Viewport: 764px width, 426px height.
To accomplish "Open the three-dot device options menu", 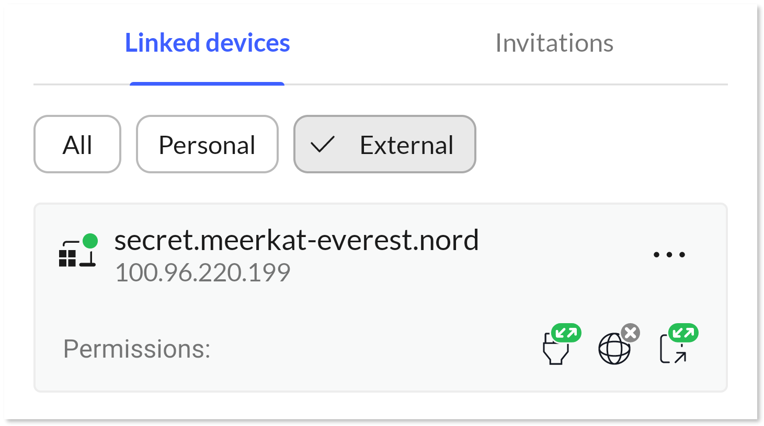I will (x=669, y=254).
